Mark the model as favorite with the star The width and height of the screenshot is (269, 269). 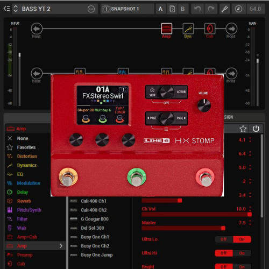pyautogui.click(x=243, y=129)
